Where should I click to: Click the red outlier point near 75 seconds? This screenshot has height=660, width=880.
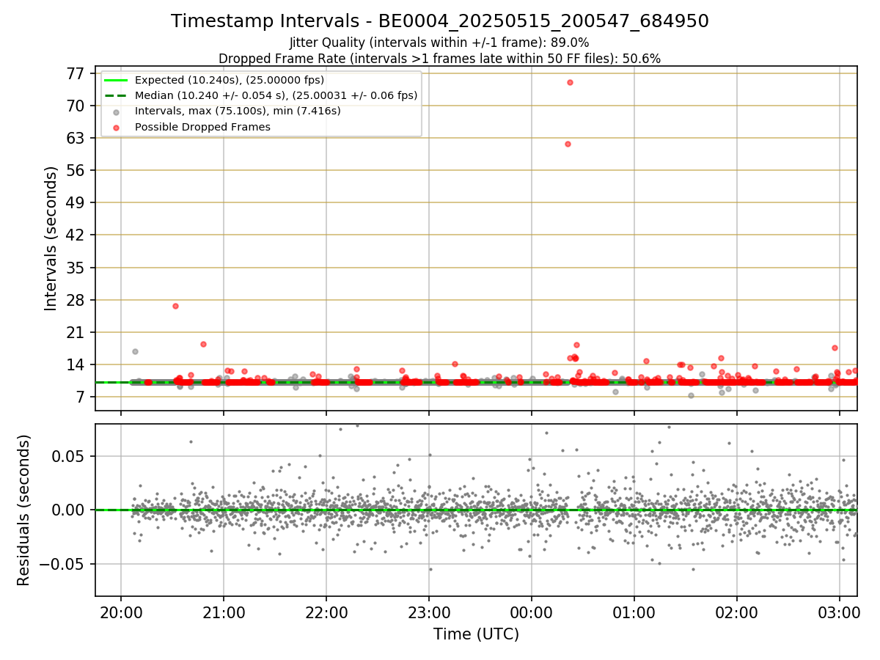(x=570, y=82)
